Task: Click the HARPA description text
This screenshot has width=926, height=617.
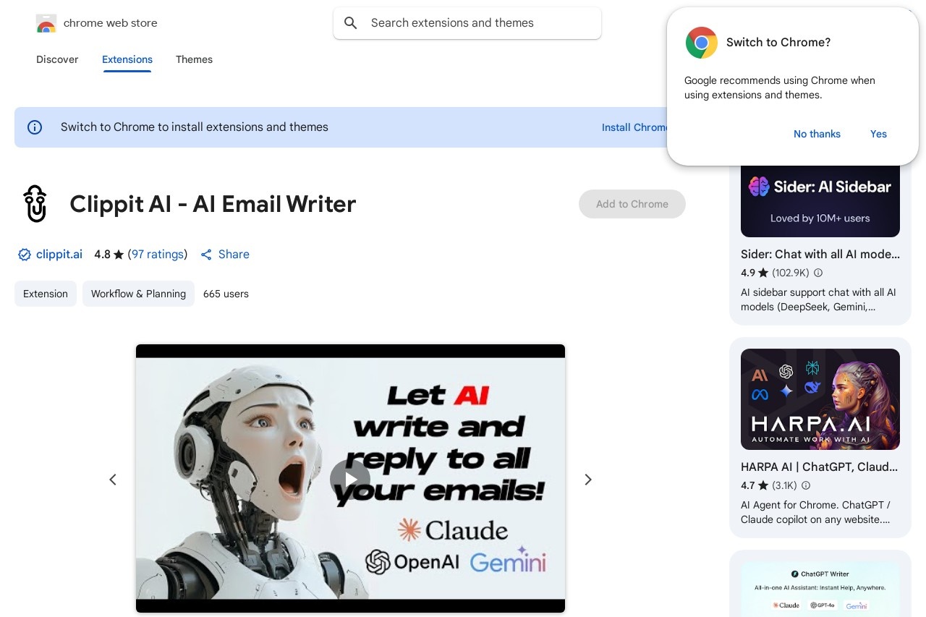Action: coord(815,512)
